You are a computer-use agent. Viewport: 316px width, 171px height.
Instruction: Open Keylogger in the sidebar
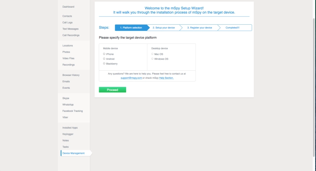pos(68,134)
